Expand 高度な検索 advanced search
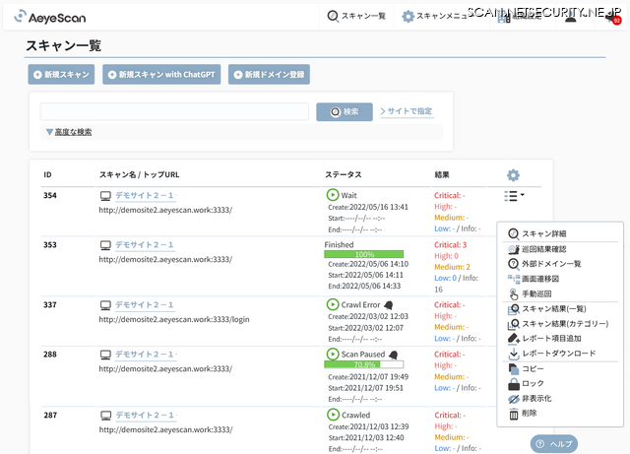The width and height of the screenshot is (630, 454). (69, 132)
